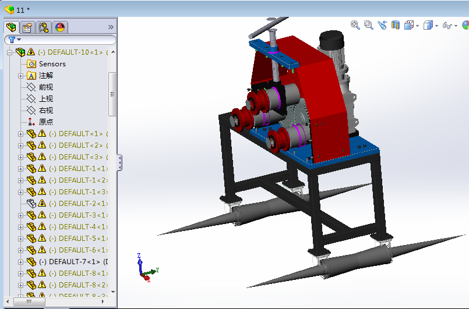Click the Hide/Show Items glasses icon
Image resolution: width=469 pixels, height=309 pixels.
tap(447, 26)
